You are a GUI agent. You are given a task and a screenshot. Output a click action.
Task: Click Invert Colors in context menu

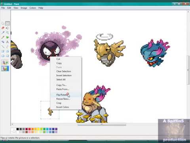[x=66, y=107]
